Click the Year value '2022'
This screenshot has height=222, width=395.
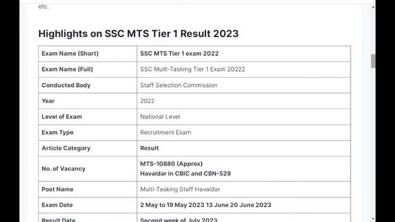click(x=148, y=101)
